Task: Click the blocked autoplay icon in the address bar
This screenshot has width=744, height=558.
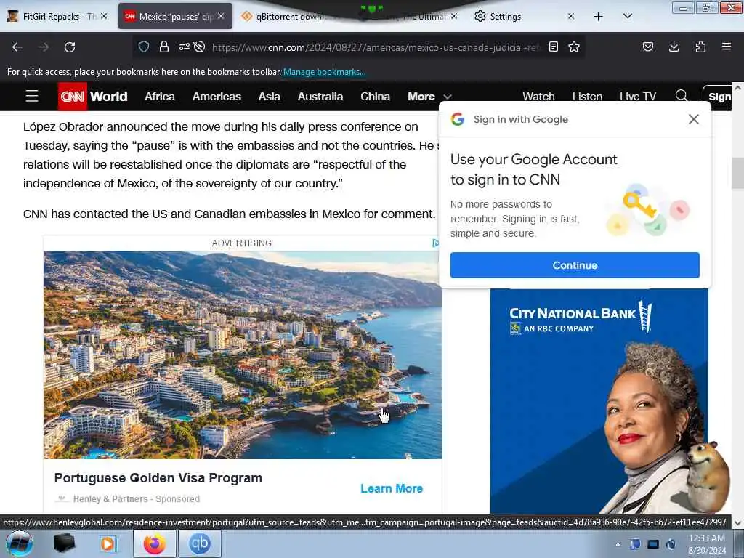Action: click(200, 46)
